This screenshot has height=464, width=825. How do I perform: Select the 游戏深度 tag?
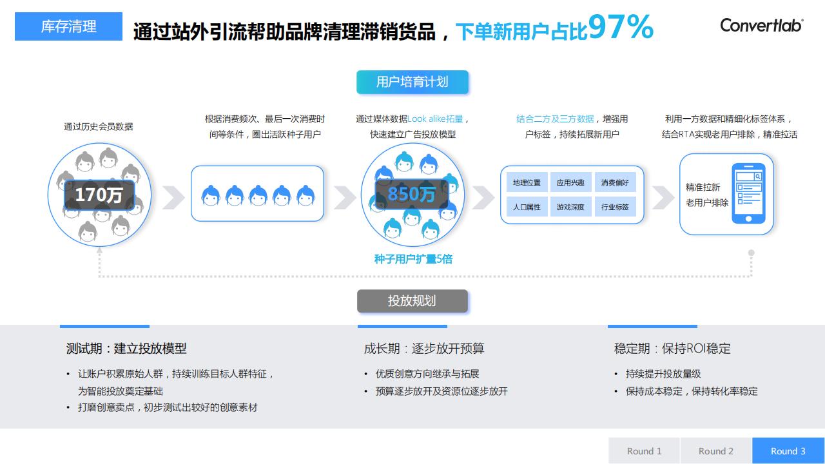570,207
